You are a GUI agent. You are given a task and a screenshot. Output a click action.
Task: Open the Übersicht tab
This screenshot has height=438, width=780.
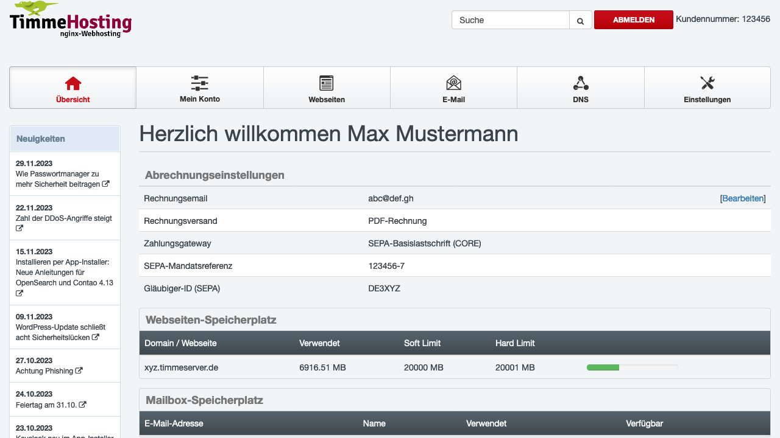pyautogui.click(x=73, y=88)
